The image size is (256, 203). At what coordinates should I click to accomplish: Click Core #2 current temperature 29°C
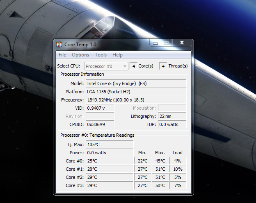pos(110,177)
